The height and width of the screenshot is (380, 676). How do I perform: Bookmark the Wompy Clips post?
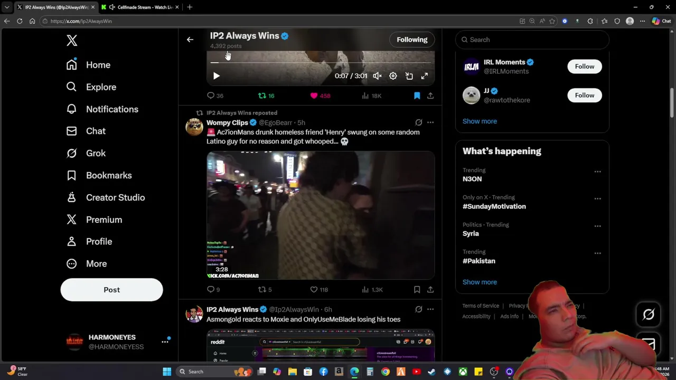(x=417, y=289)
